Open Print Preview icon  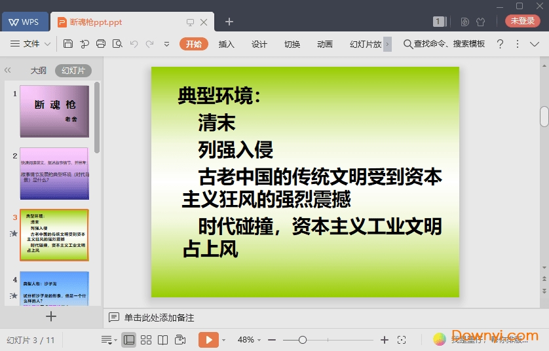pos(117,44)
